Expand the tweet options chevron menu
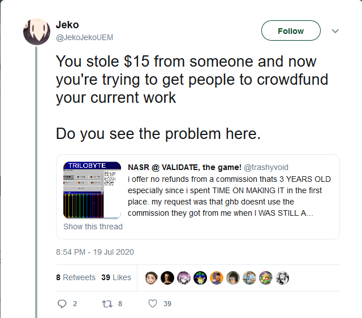This screenshot has height=318, width=362. pyautogui.click(x=335, y=31)
